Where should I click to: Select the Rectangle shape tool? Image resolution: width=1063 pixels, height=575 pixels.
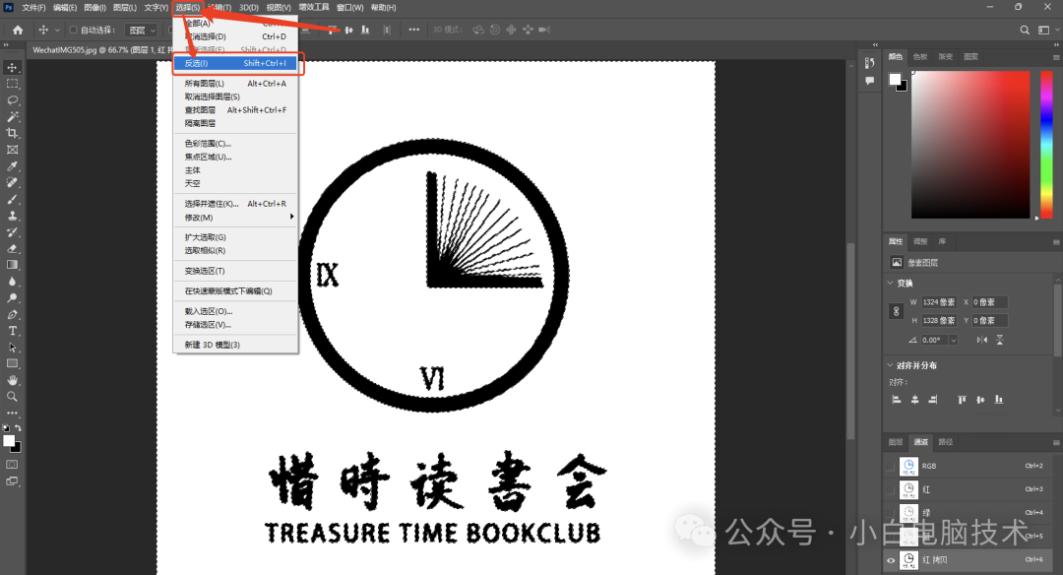click(x=12, y=364)
